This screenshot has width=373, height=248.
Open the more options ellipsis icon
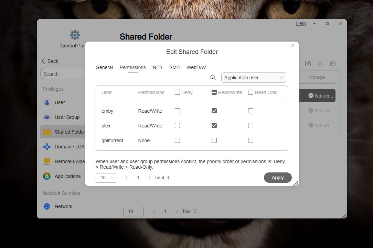333,64
